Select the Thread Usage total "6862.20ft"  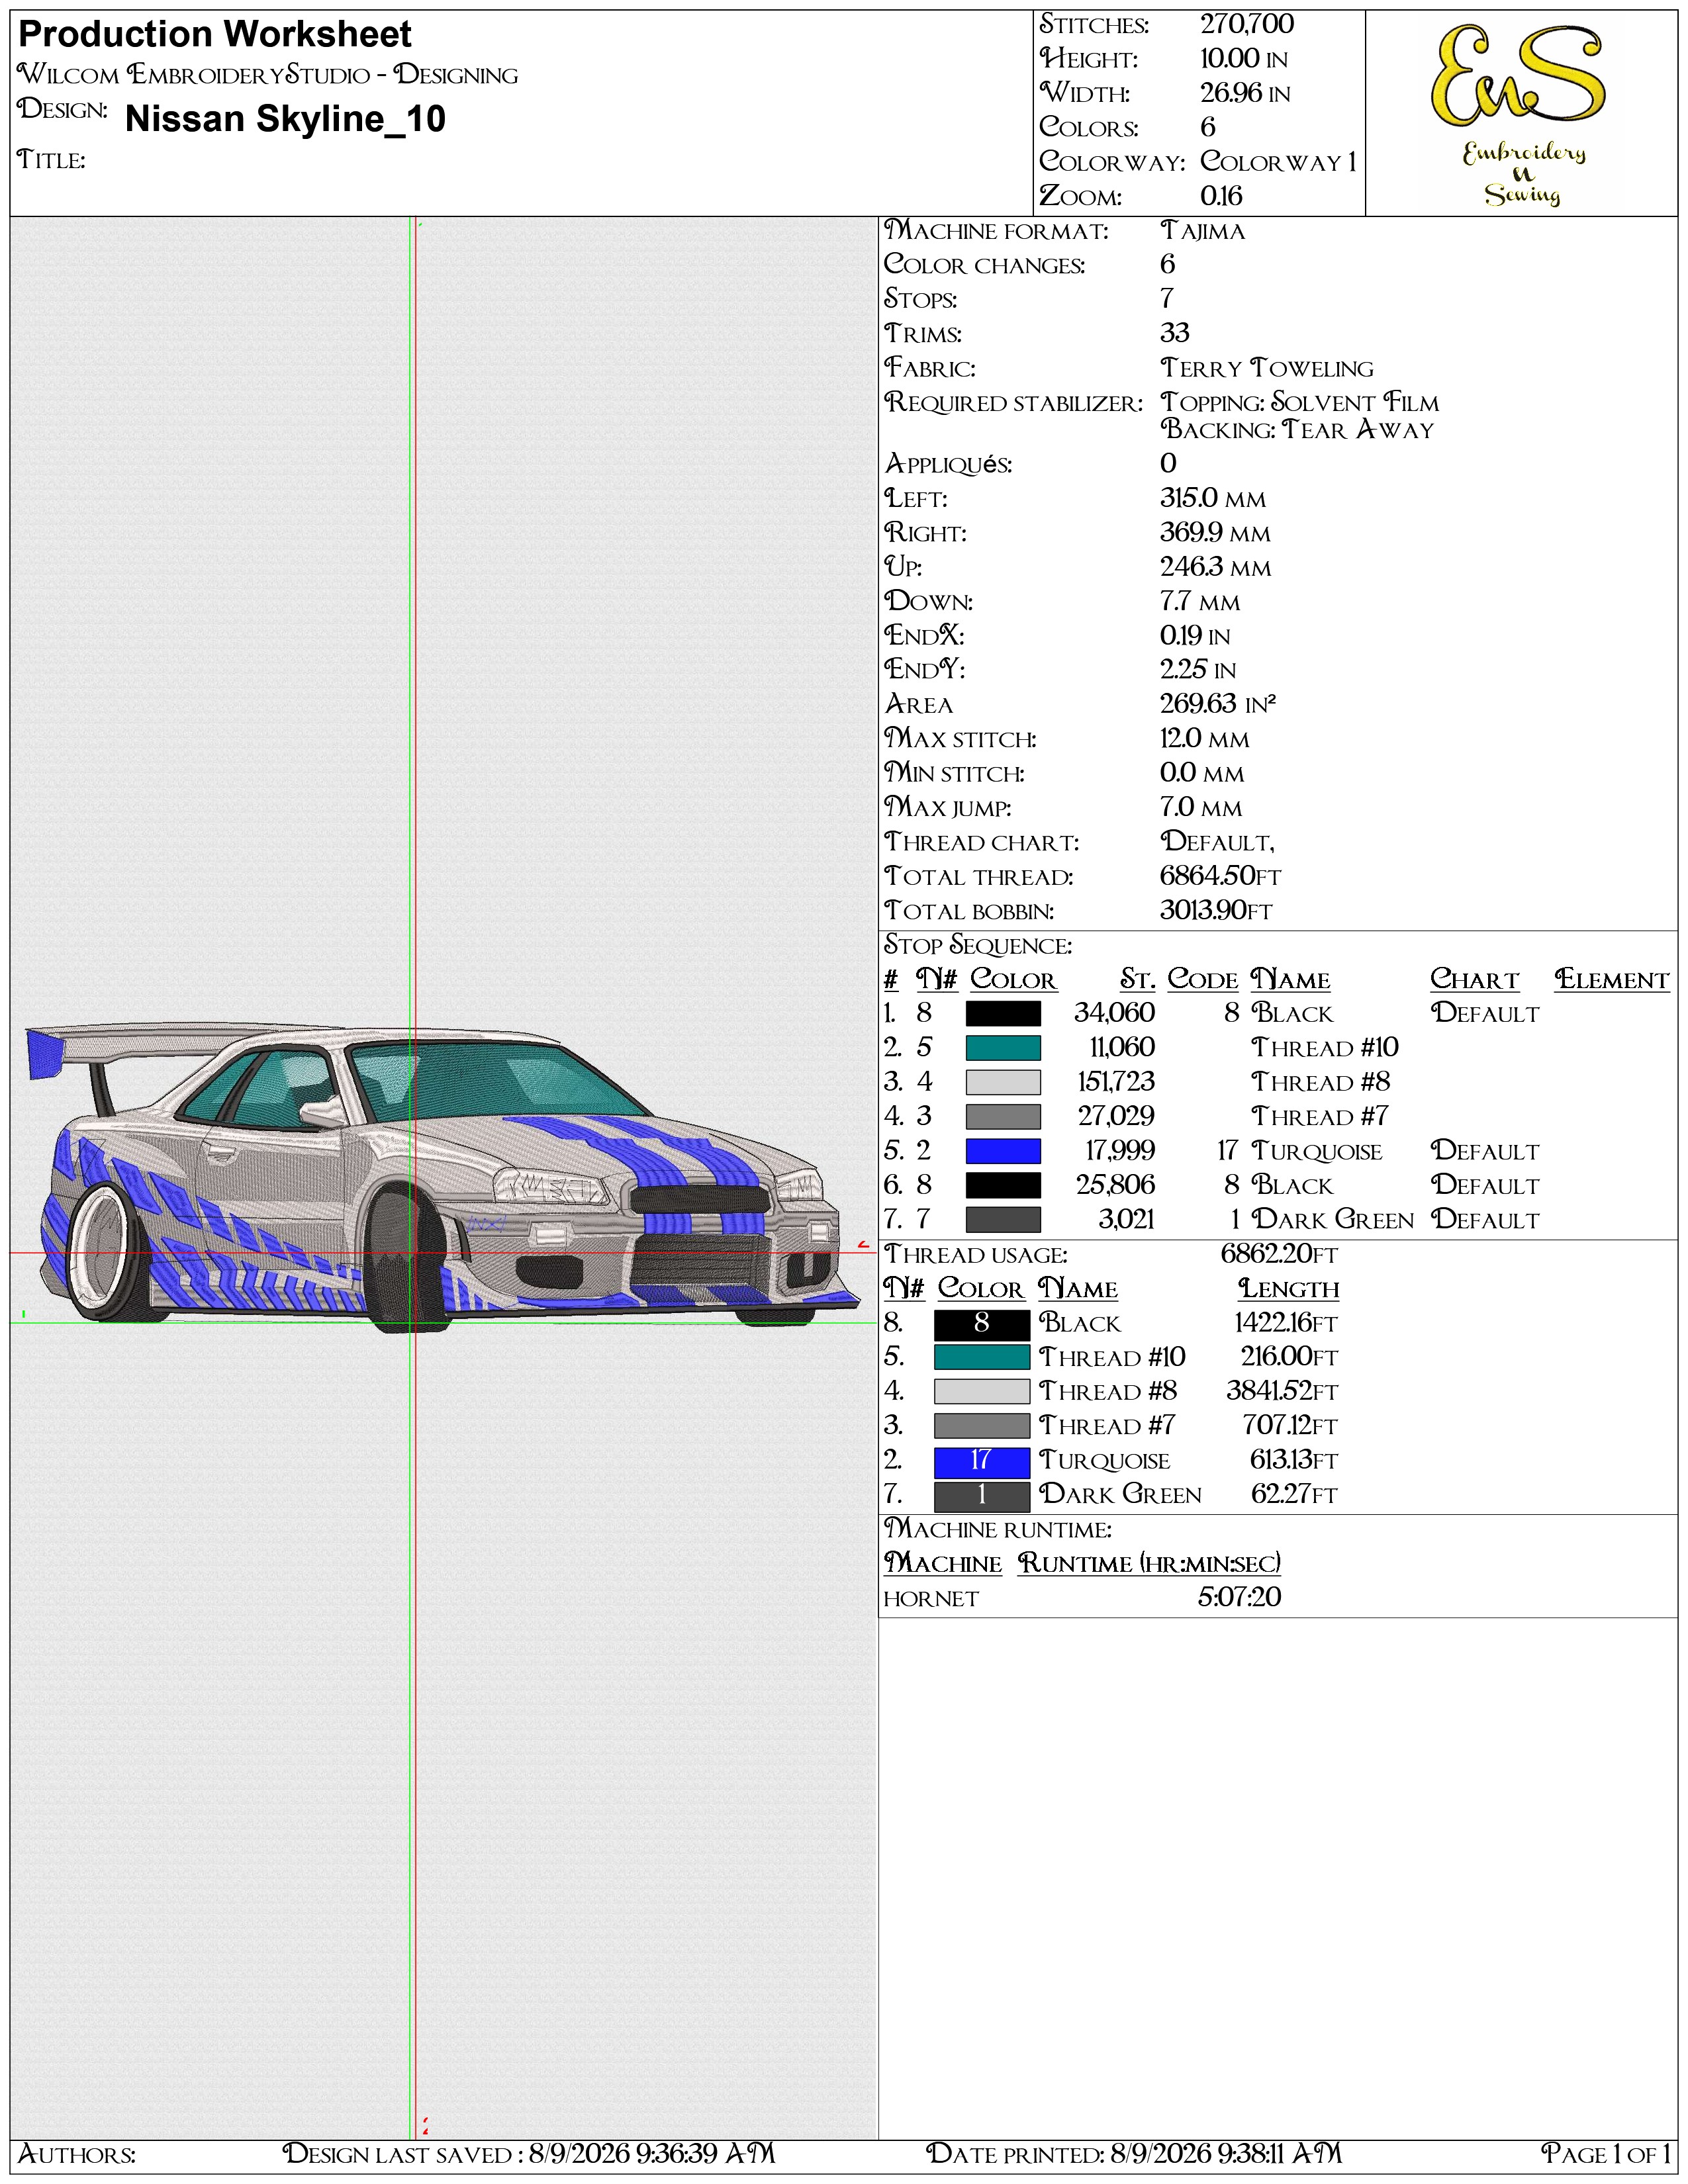coord(1279,1255)
